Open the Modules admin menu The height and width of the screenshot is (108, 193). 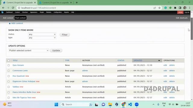click(49, 12)
